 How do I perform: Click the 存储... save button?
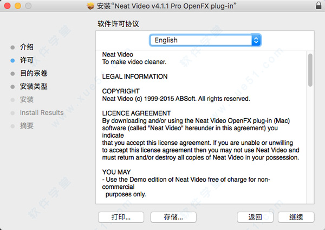[173, 217]
